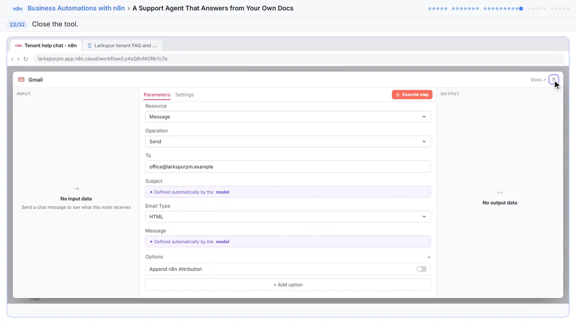Click the n8n logo badge at top left
576x324 pixels.
pyautogui.click(x=18, y=9)
